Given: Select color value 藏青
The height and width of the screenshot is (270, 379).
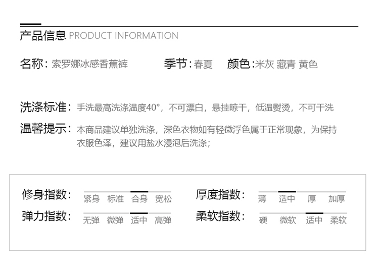Looking at the screenshot, I should [x=286, y=65].
